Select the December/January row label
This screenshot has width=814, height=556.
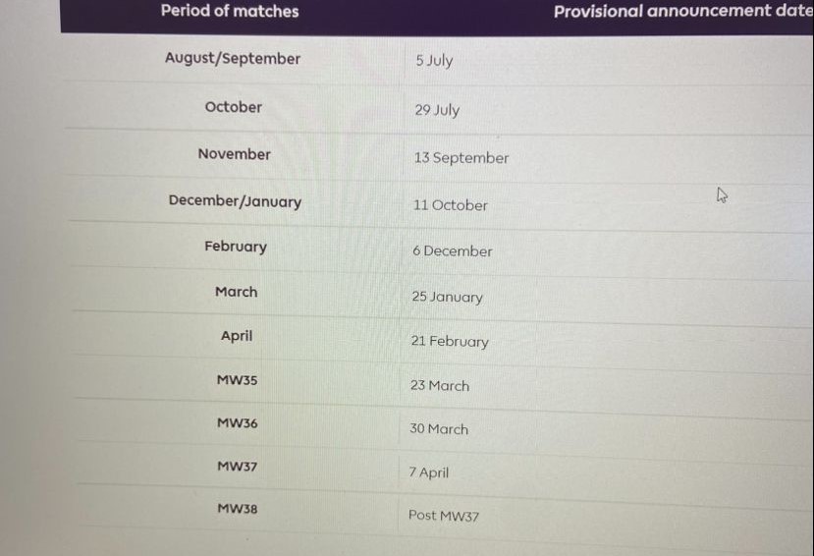[x=235, y=201]
